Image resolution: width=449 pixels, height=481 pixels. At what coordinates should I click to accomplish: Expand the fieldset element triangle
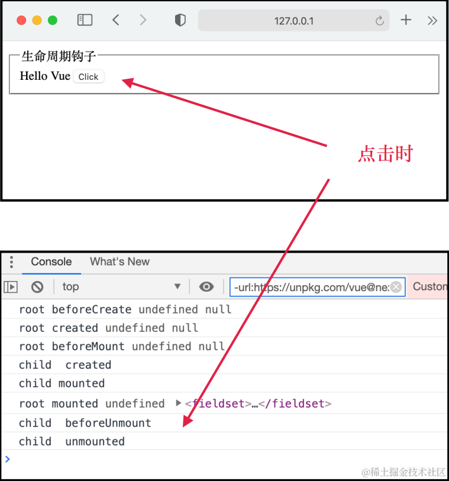(178, 403)
